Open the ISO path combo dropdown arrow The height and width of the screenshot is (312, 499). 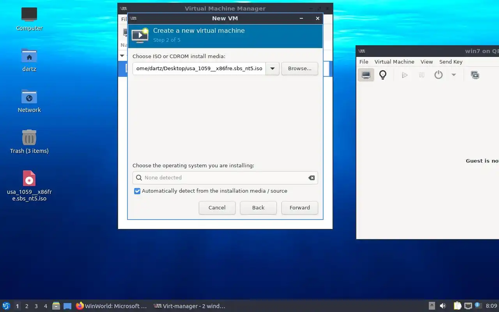(273, 69)
